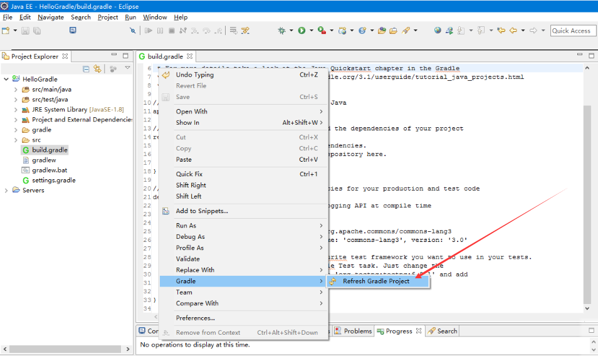Click the New Web Service icon
This screenshot has width=598, height=356.
pyautogui.click(x=362, y=31)
